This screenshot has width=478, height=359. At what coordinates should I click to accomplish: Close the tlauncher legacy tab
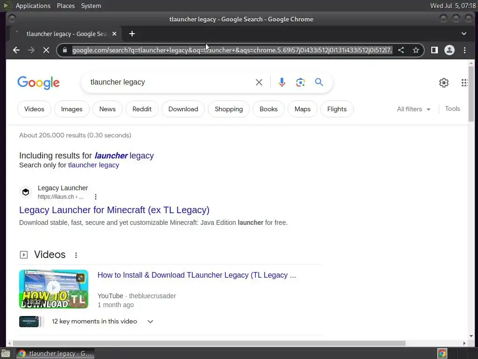(114, 34)
